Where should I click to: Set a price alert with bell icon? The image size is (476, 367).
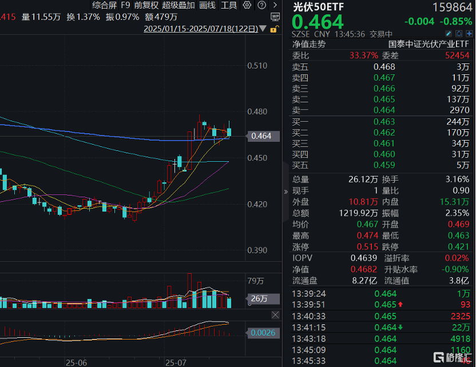pos(459,34)
